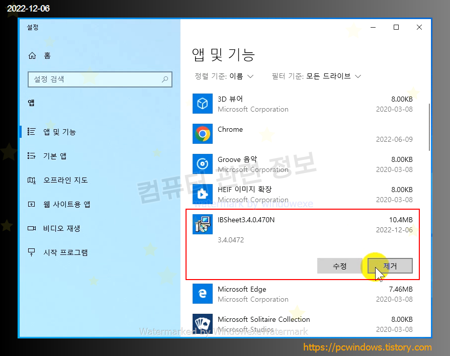Select the Chrome app name

point(230,129)
